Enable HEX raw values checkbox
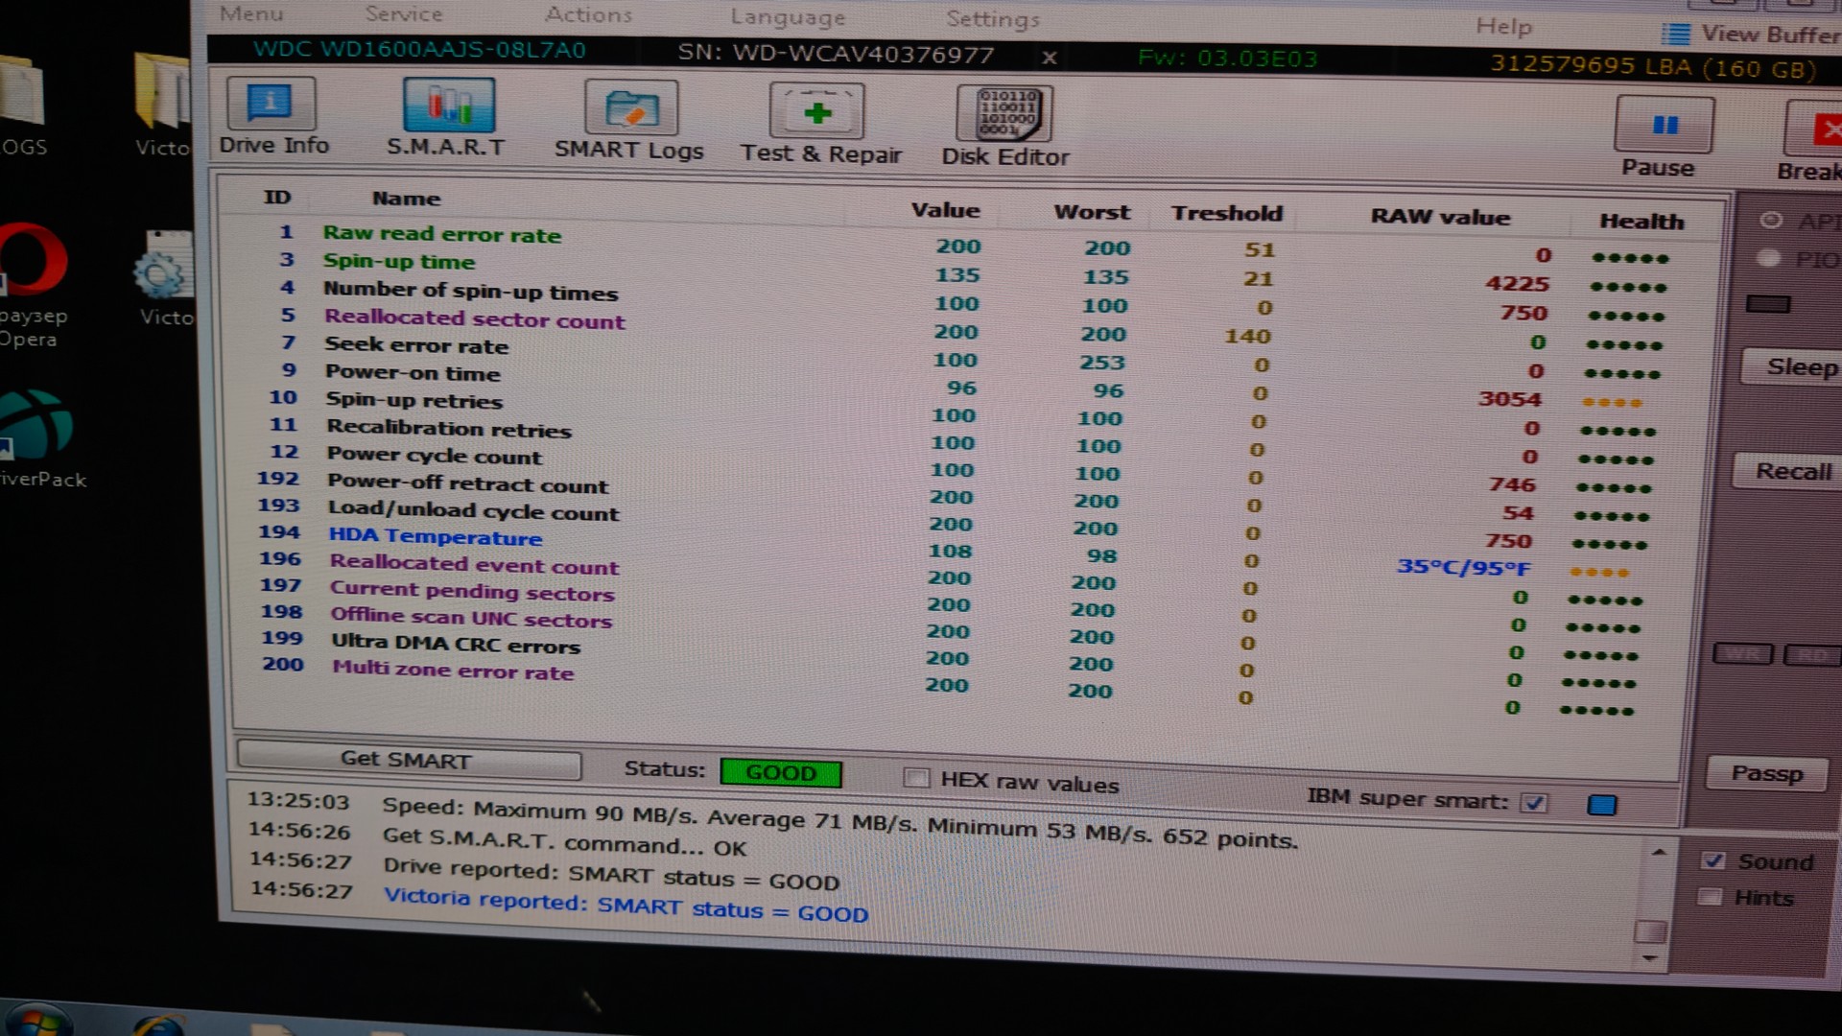This screenshot has width=1842, height=1036. click(x=916, y=777)
